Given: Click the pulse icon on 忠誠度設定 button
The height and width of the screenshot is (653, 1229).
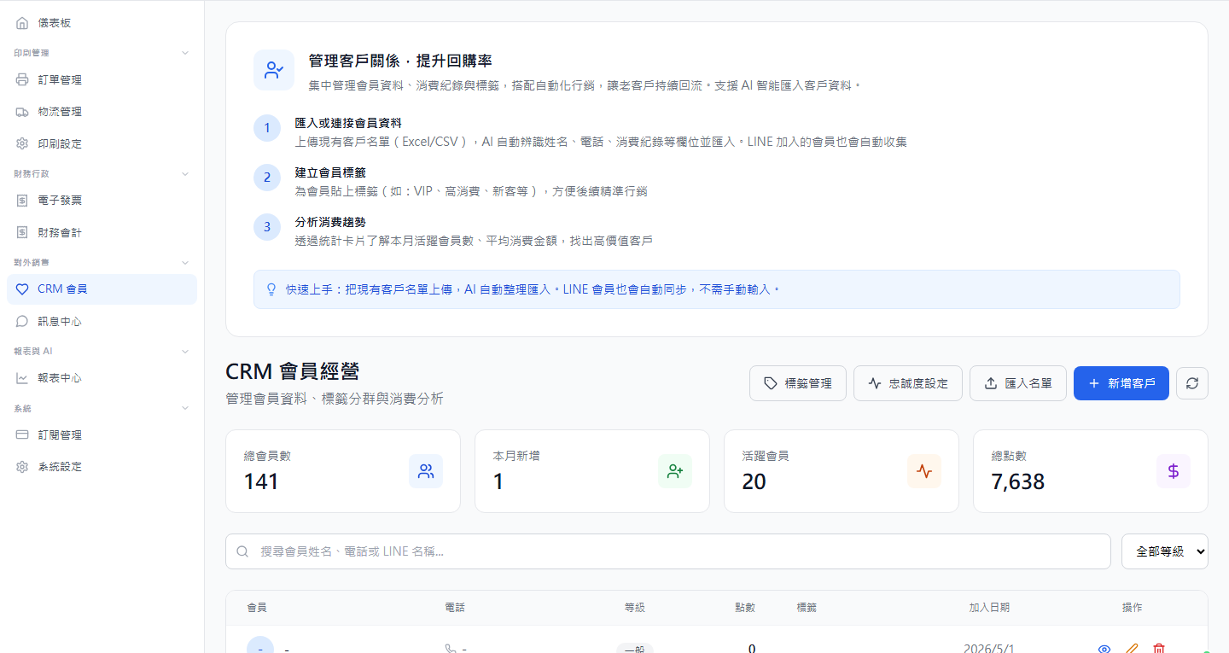Looking at the screenshot, I should (x=875, y=383).
